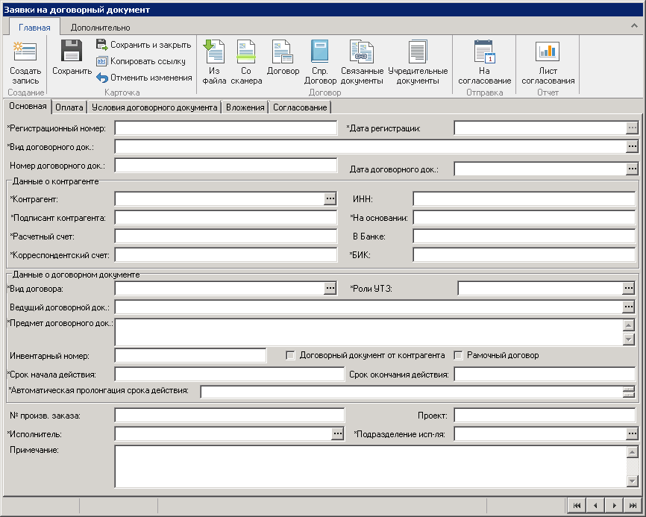This screenshot has width=646, height=517.
Task: Open Связанные документы in the ribbon
Action: (x=362, y=62)
